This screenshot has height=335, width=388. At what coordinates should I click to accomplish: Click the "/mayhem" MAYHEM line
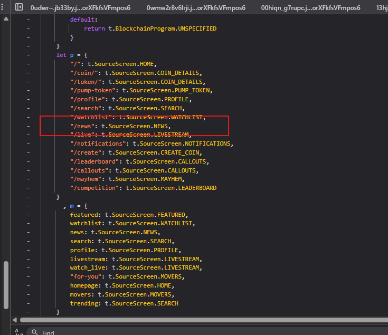(x=127, y=179)
